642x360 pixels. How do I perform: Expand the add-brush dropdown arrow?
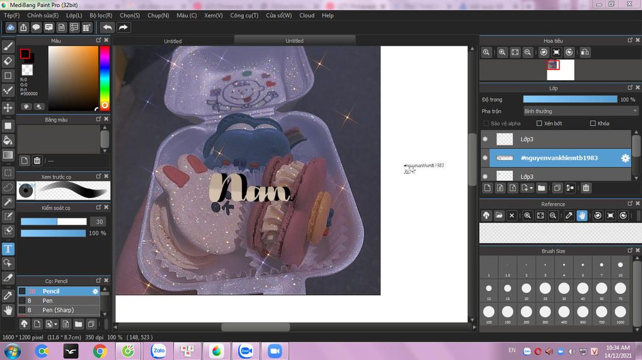[56, 324]
